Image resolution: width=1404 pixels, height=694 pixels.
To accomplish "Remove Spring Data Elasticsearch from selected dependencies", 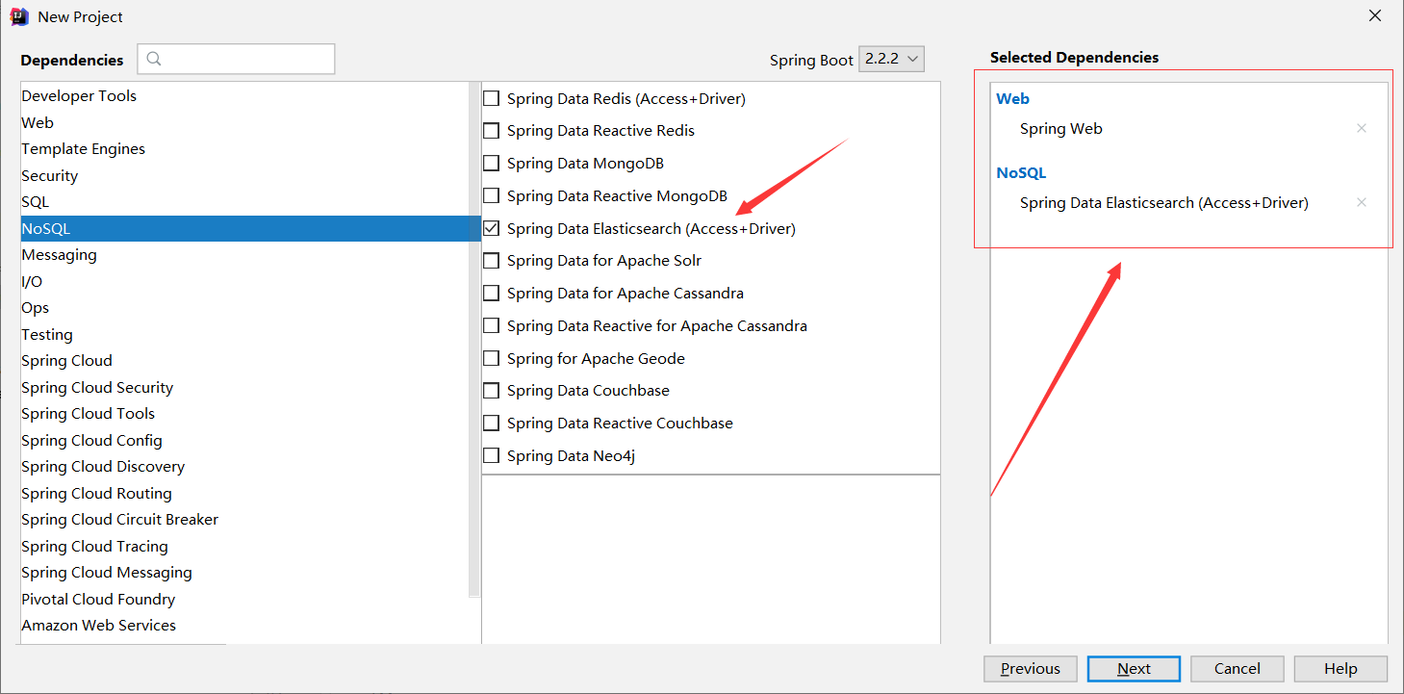I will 1362,202.
